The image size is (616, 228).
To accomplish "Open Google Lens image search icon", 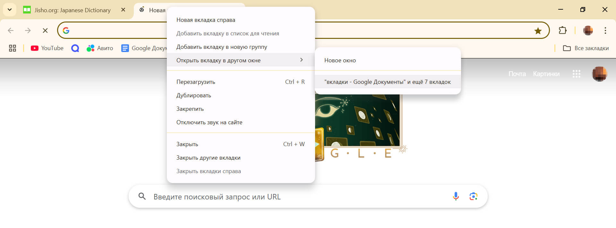I will pos(474,196).
